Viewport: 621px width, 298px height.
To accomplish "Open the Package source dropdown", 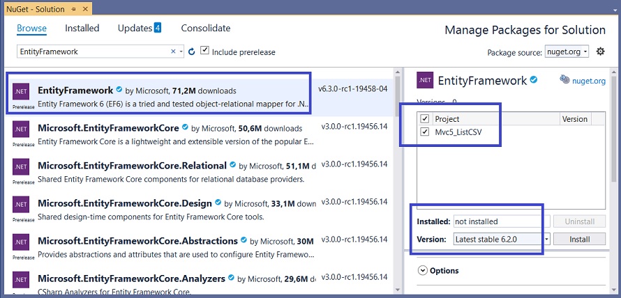I will click(x=567, y=52).
